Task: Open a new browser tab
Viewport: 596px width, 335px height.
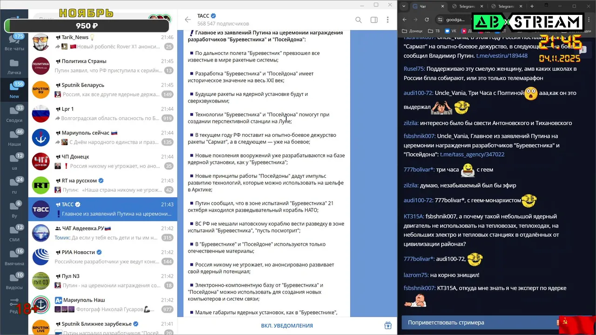Action: pos(532,6)
